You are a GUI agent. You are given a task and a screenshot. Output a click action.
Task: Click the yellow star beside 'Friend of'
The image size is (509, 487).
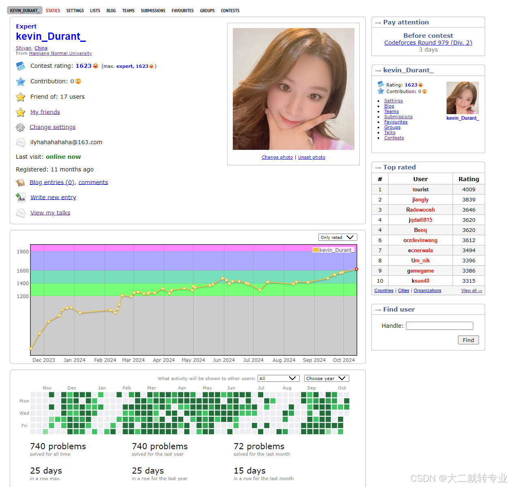[21, 97]
